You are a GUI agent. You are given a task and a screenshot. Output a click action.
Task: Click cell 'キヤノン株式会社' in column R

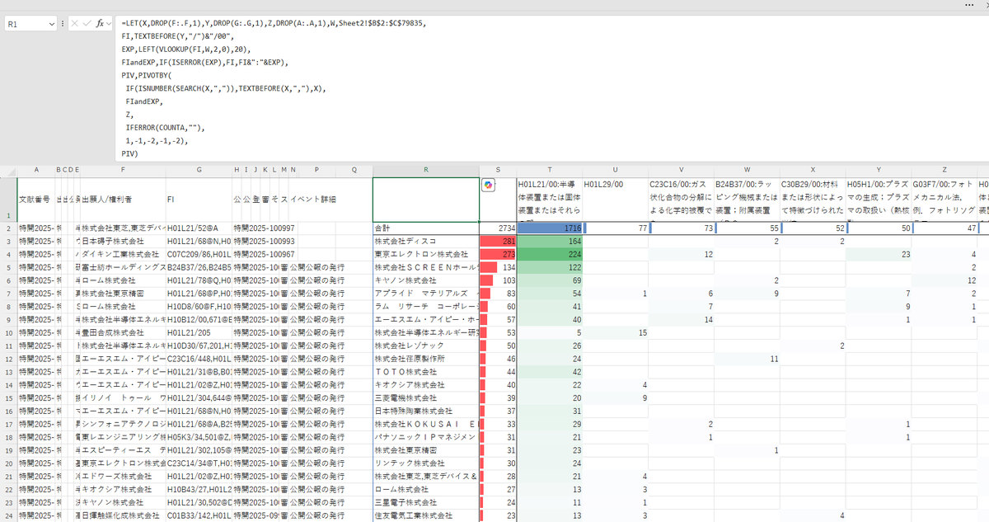click(x=426, y=280)
